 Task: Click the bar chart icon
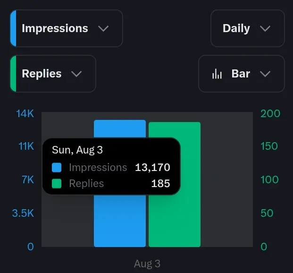coord(217,74)
